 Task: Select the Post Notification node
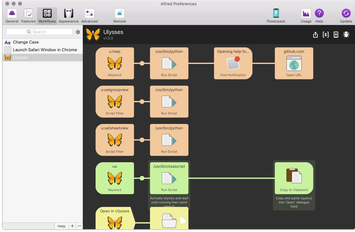pyautogui.click(x=233, y=63)
